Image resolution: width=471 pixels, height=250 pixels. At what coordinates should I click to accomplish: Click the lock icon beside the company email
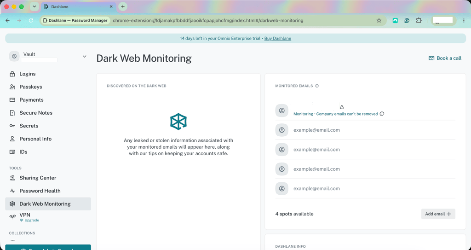tap(342, 107)
